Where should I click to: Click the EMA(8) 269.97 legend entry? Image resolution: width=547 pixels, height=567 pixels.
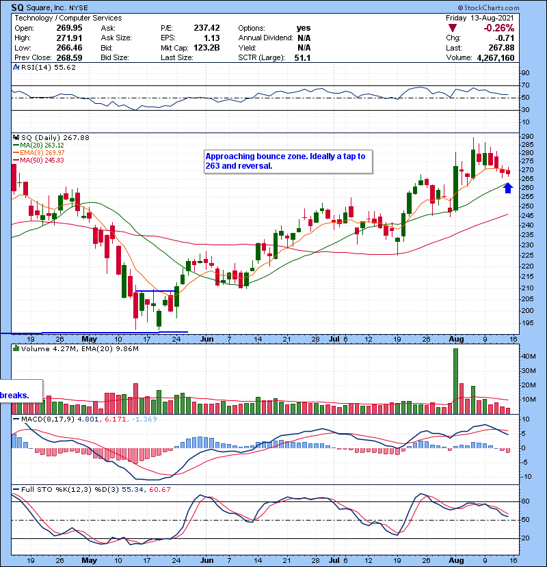point(39,152)
